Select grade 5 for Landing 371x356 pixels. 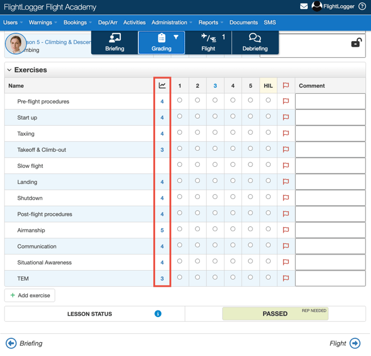(x=250, y=181)
